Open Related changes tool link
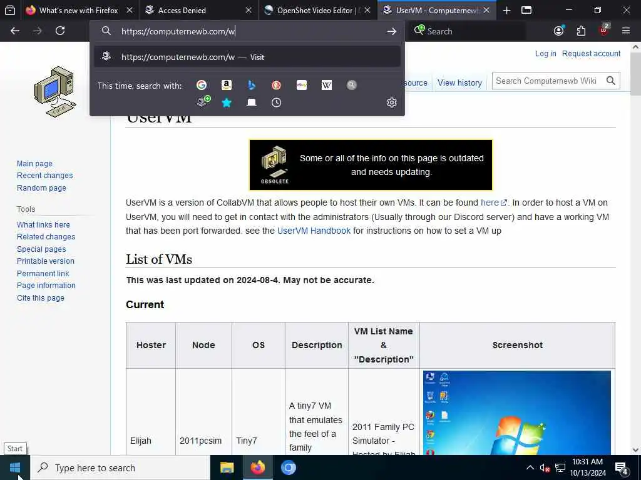The width and height of the screenshot is (641, 480). tap(46, 237)
